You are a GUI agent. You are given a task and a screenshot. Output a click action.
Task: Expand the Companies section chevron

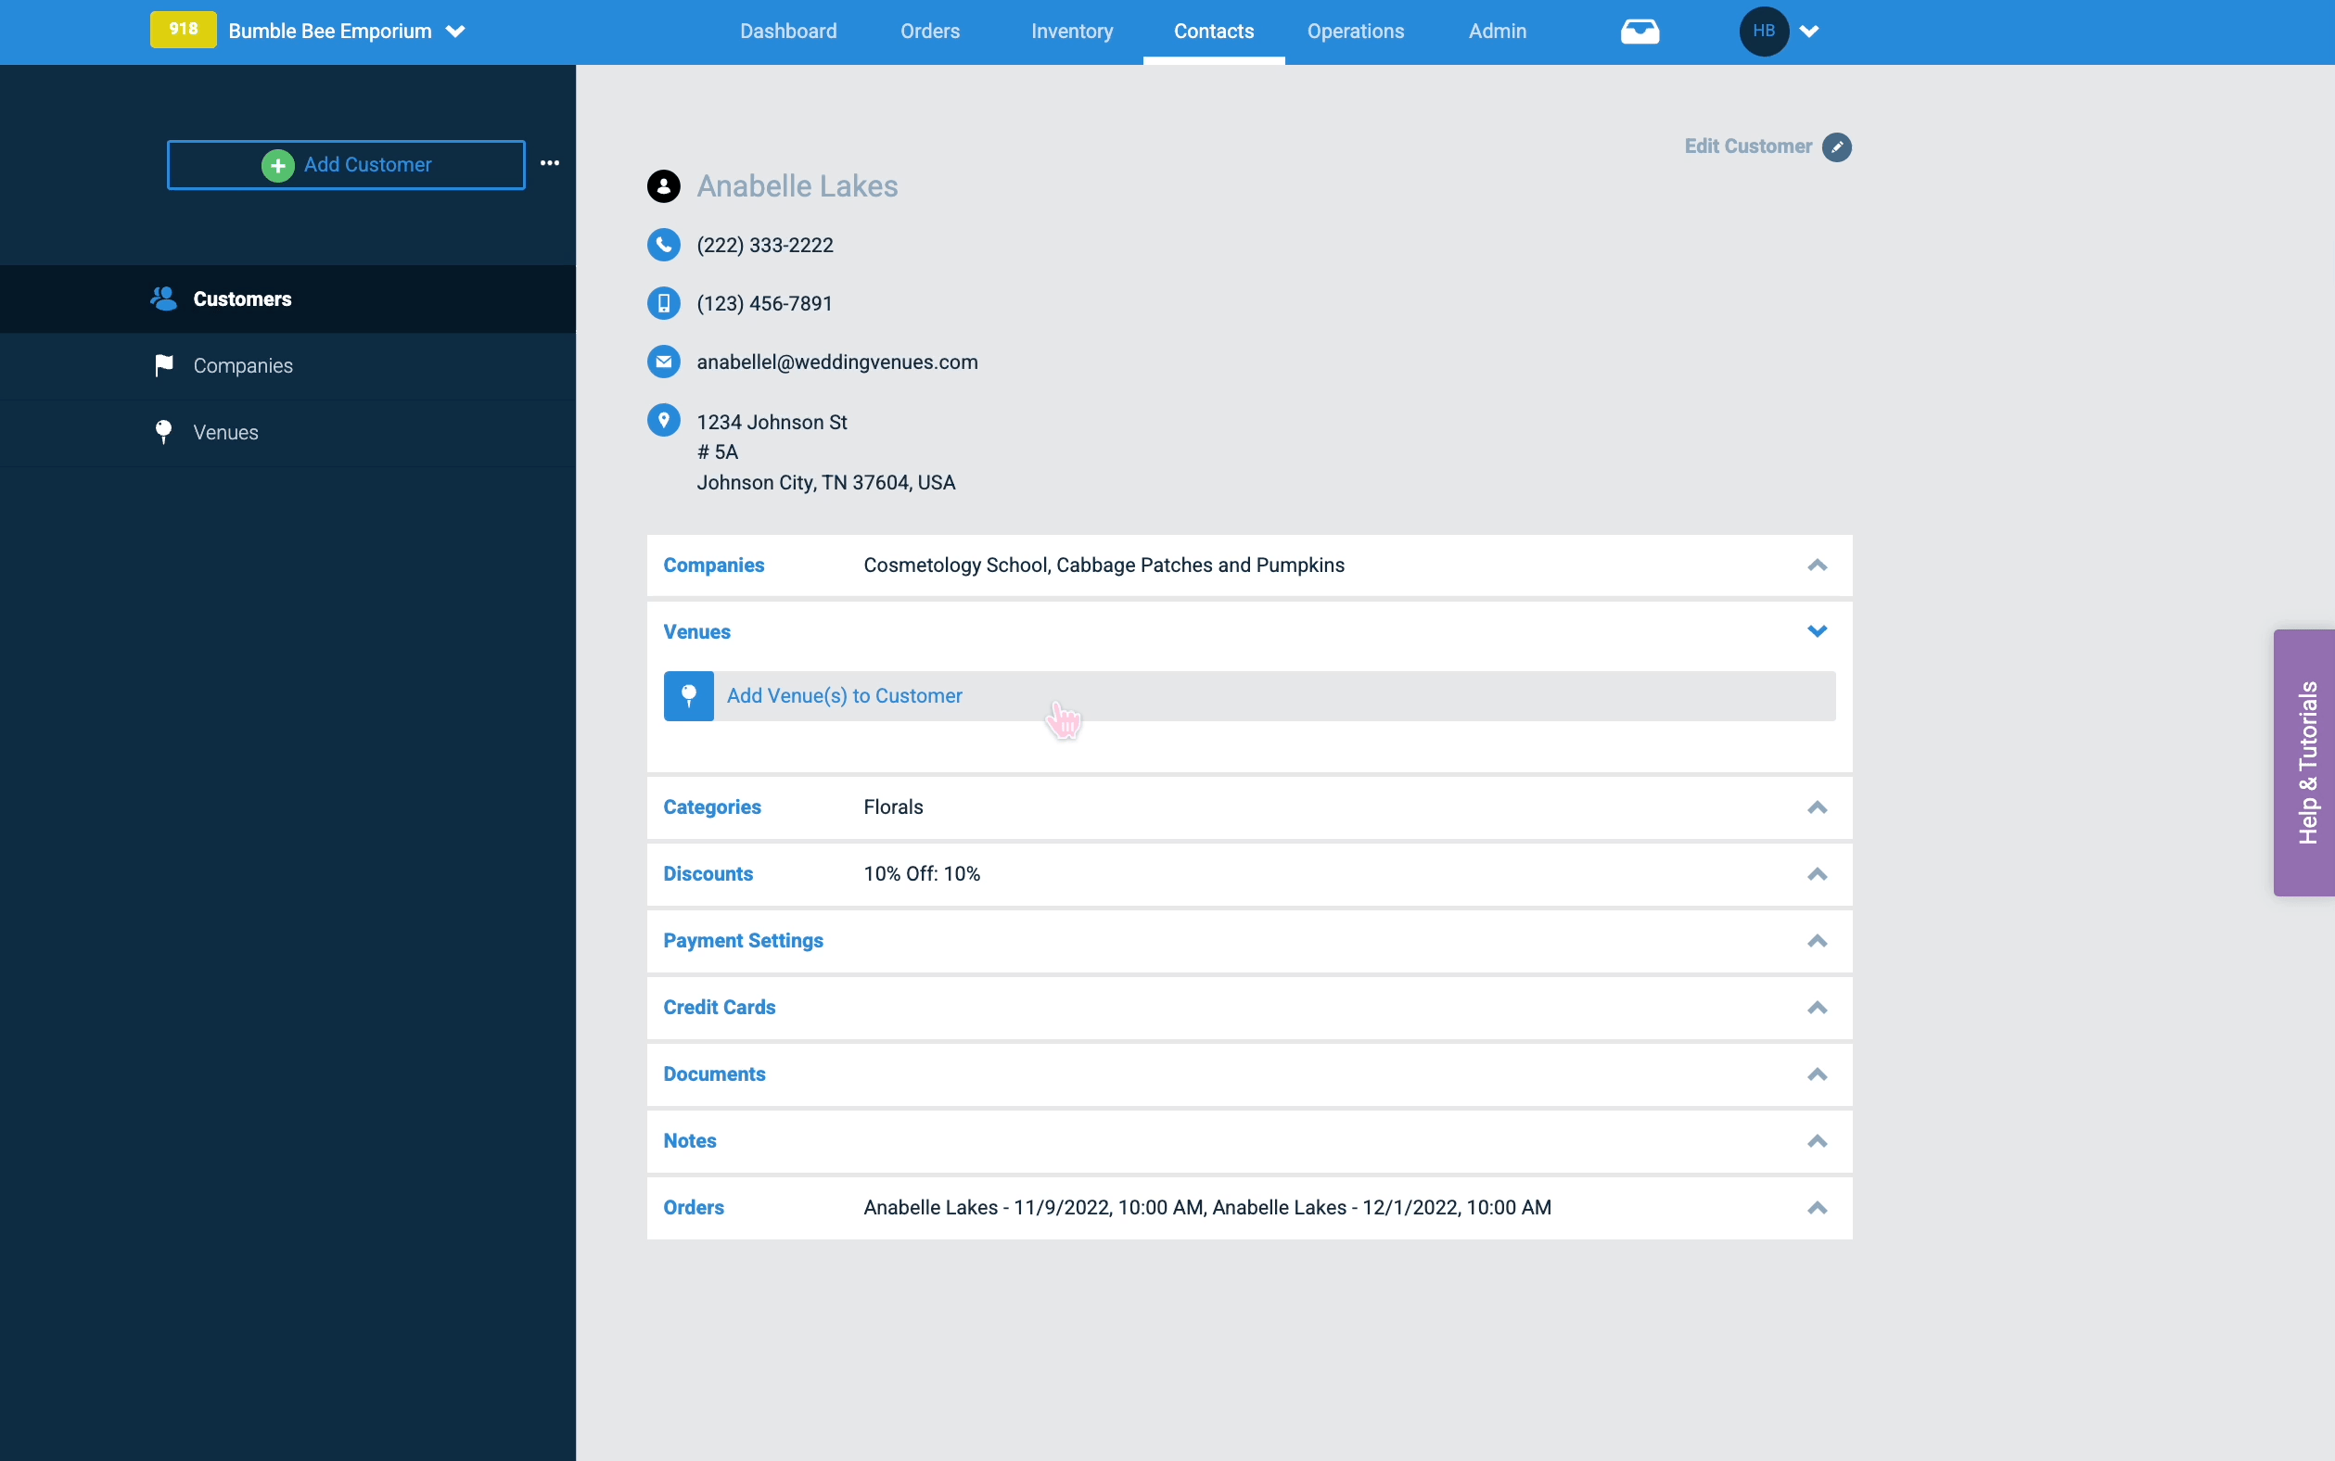pyautogui.click(x=1817, y=565)
